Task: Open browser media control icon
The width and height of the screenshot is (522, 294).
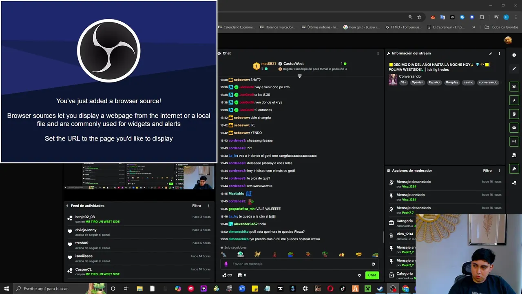Action: point(496,17)
